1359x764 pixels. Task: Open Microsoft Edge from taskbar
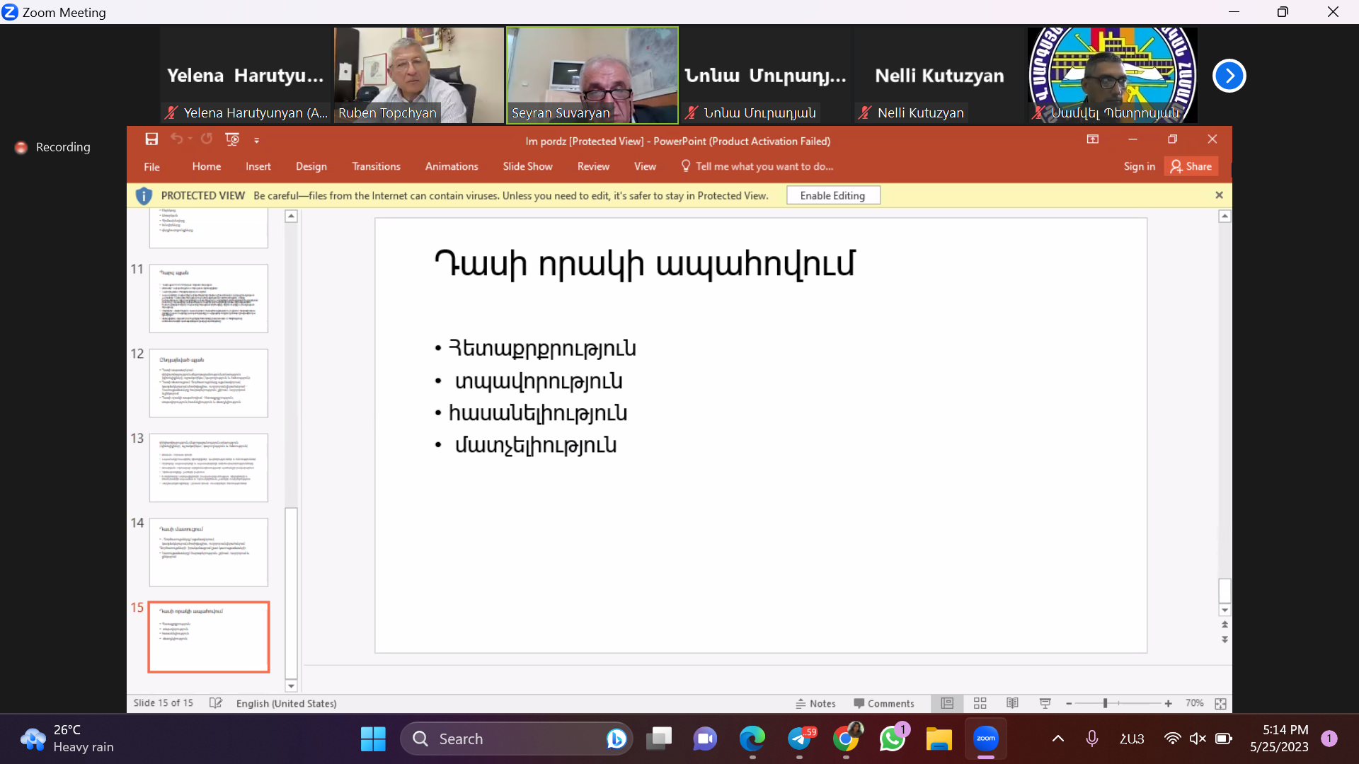coord(752,739)
